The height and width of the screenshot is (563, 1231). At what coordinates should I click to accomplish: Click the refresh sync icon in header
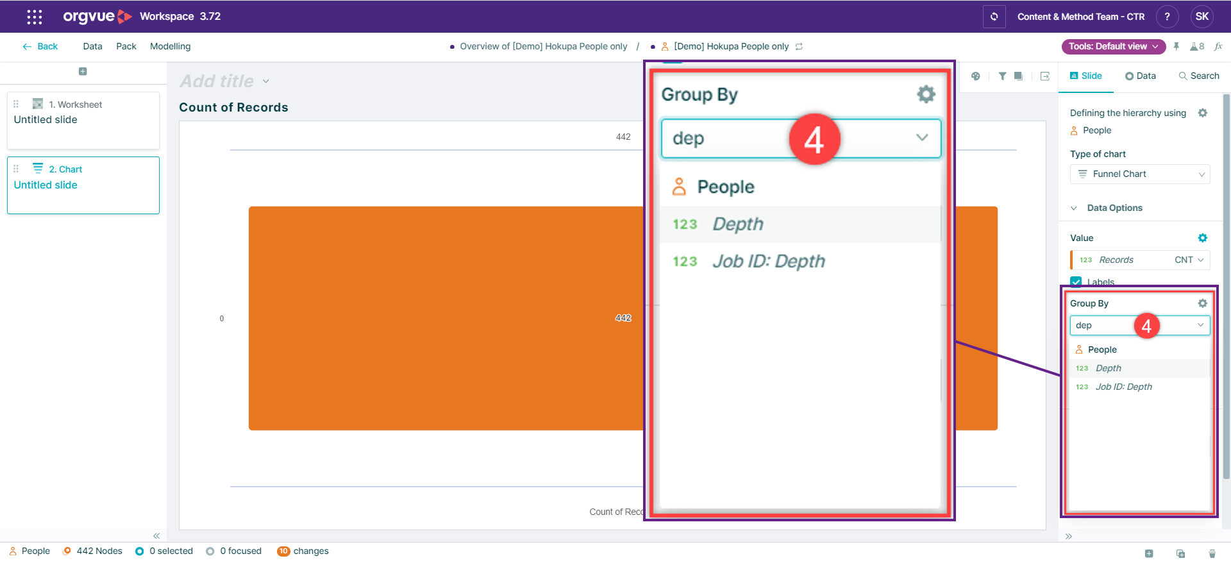994,17
